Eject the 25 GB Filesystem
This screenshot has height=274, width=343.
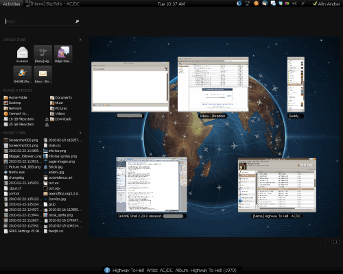pyautogui.click(x=47, y=125)
